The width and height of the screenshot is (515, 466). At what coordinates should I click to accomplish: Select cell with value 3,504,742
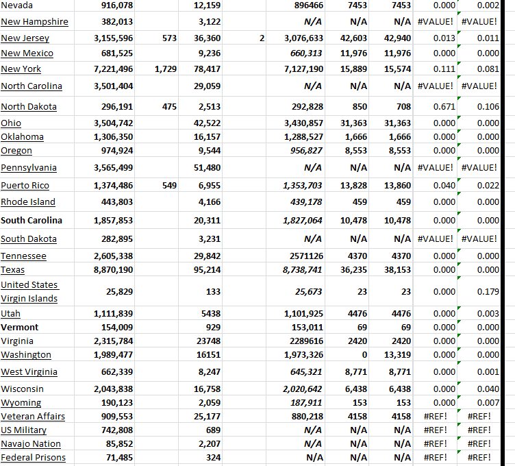(105, 123)
